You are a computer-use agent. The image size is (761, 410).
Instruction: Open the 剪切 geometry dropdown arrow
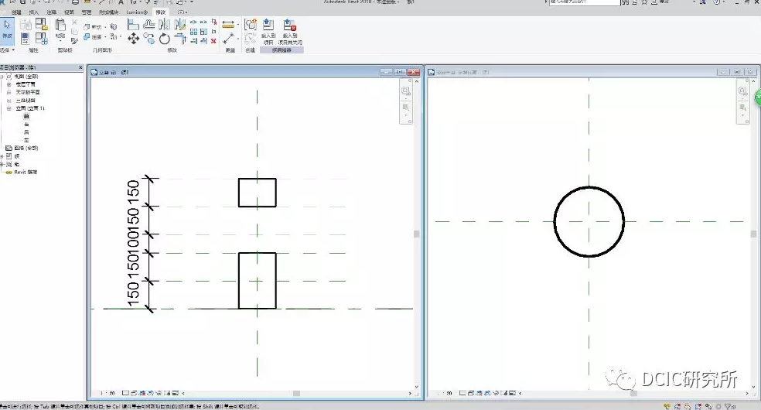pyautogui.click(x=105, y=26)
